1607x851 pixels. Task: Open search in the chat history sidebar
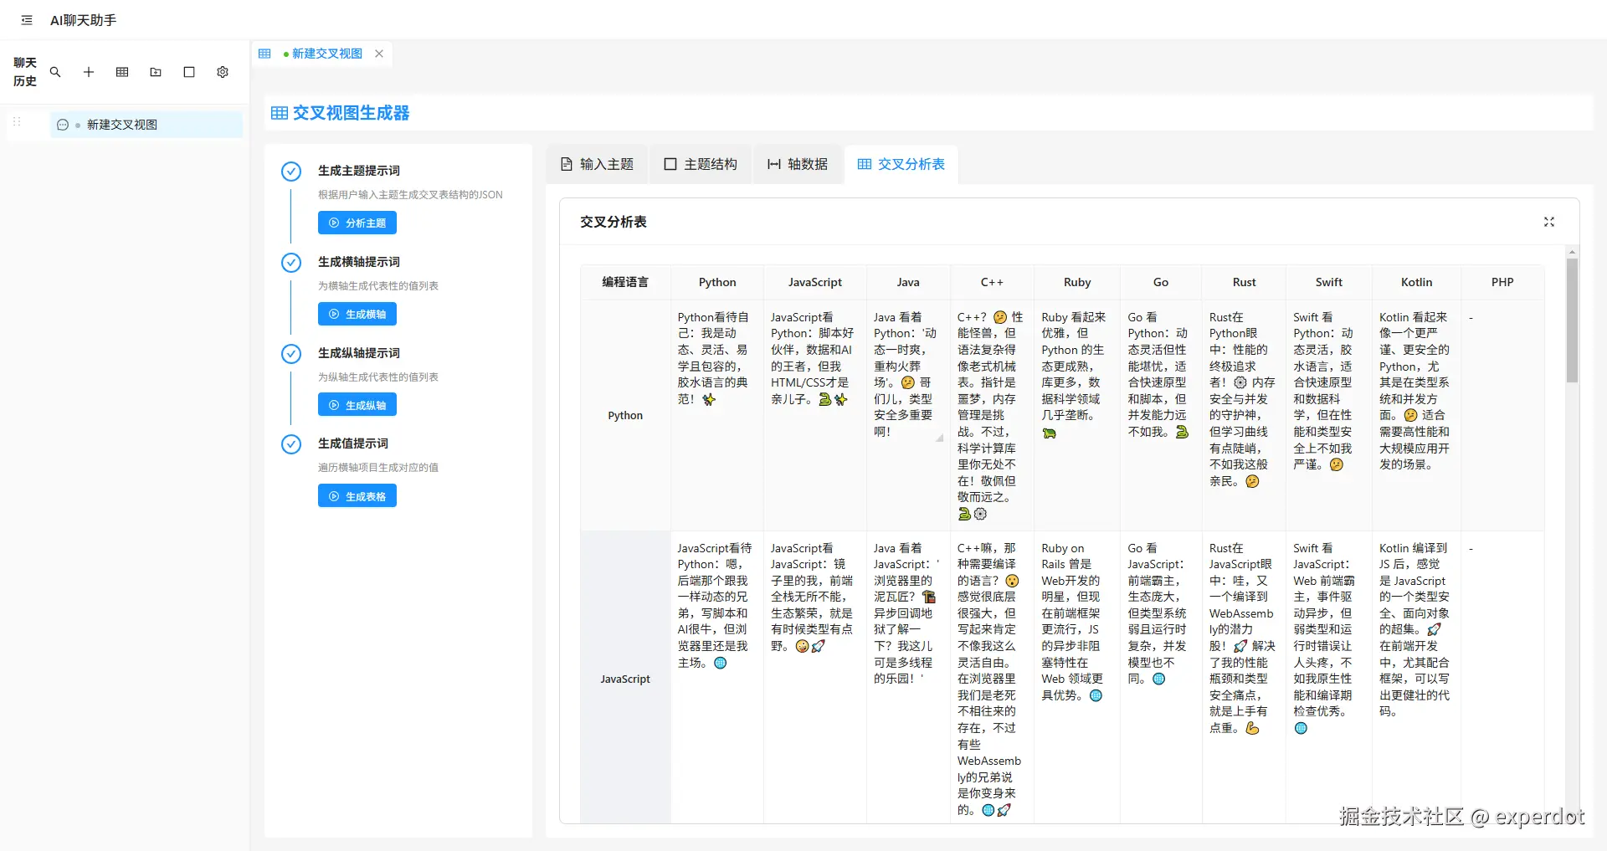coord(55,72)
